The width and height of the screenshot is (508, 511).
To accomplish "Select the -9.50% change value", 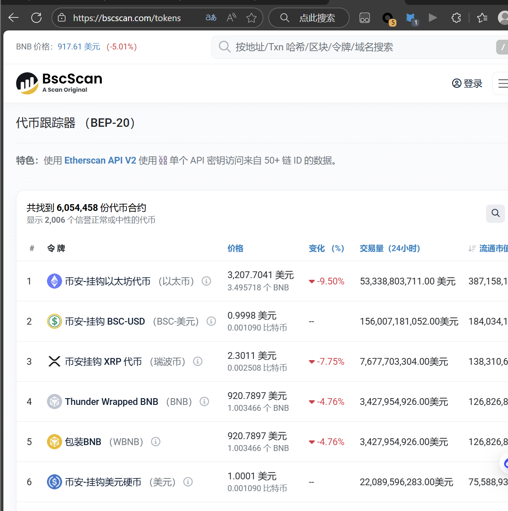I will point(330,281).
